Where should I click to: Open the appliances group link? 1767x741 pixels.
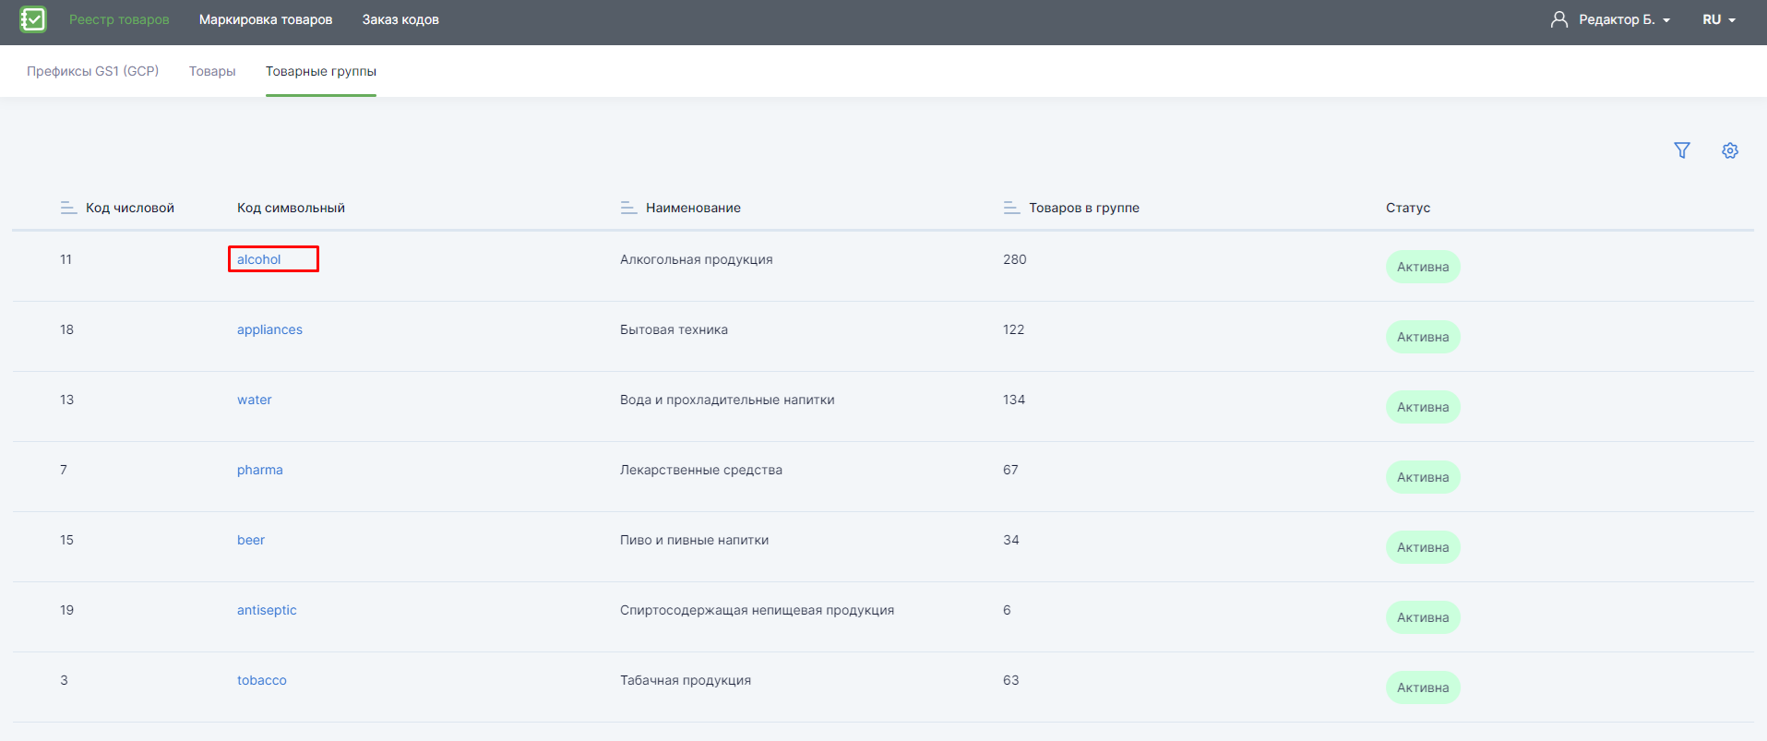coord(269,329)
